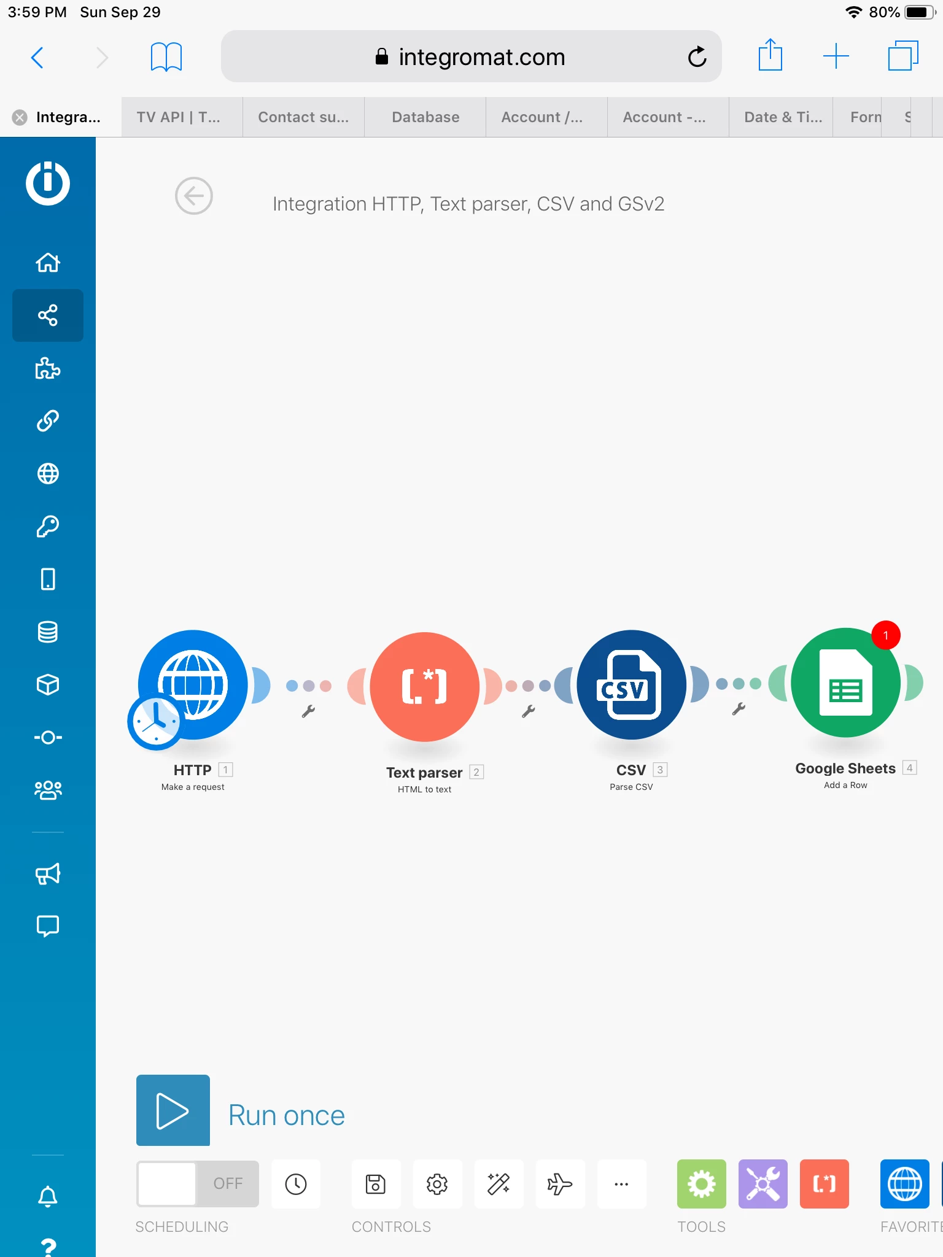
Task: Open Connections link icon
Action: pos(48,421)
